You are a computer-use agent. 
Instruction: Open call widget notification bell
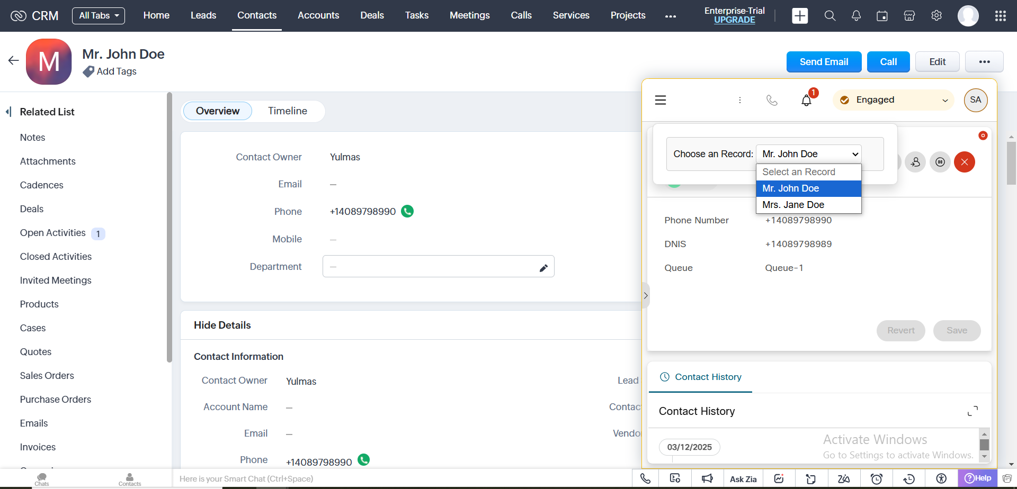[806, 100]
